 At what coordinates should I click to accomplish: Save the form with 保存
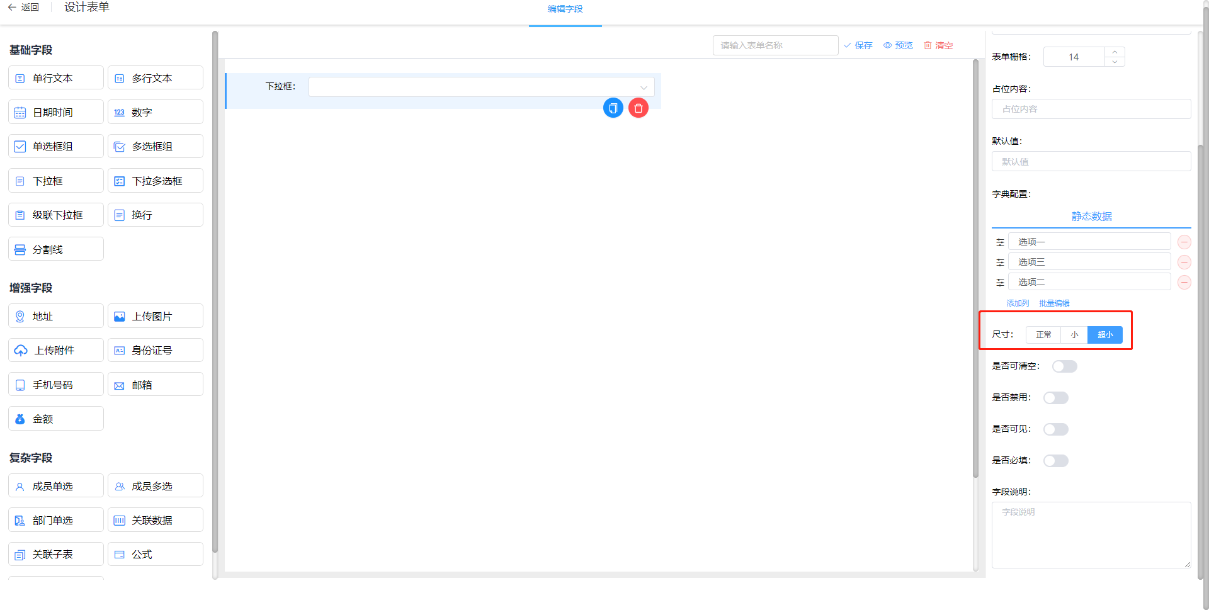coord(858,45)
